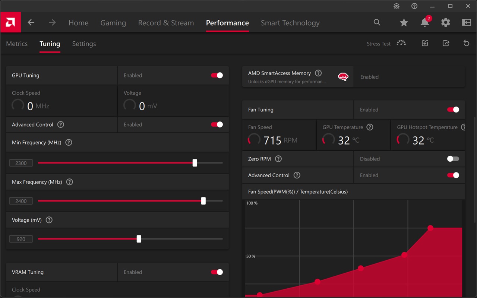Screen dimensions: 477x298
Task: Click the export tuning profile icon
Action: 446,43
